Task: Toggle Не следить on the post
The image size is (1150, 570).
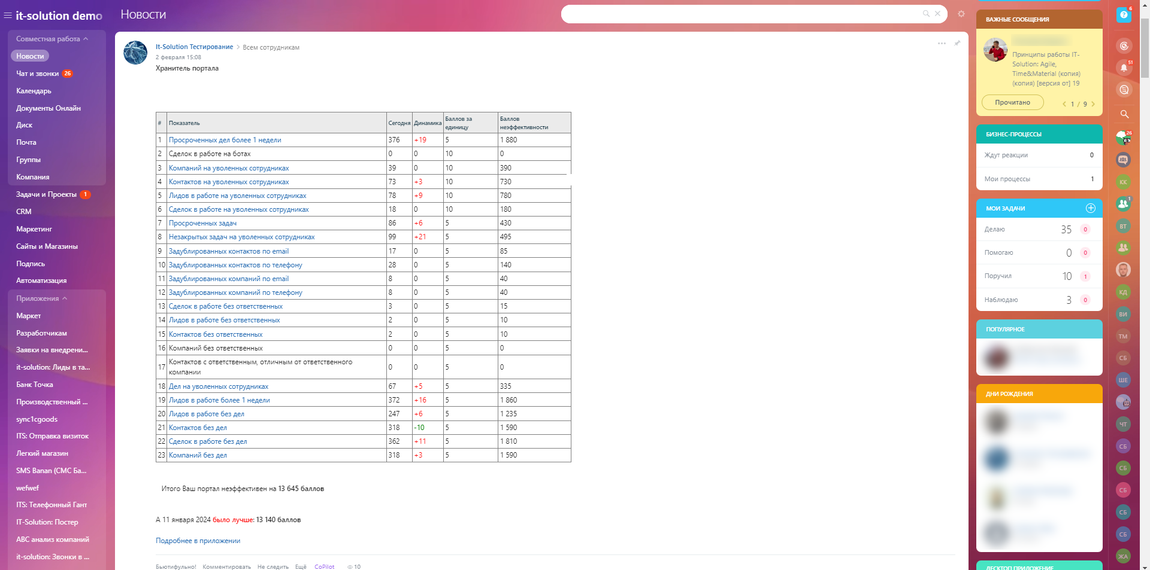Action: pyautogui.click(x=273, y=567)
